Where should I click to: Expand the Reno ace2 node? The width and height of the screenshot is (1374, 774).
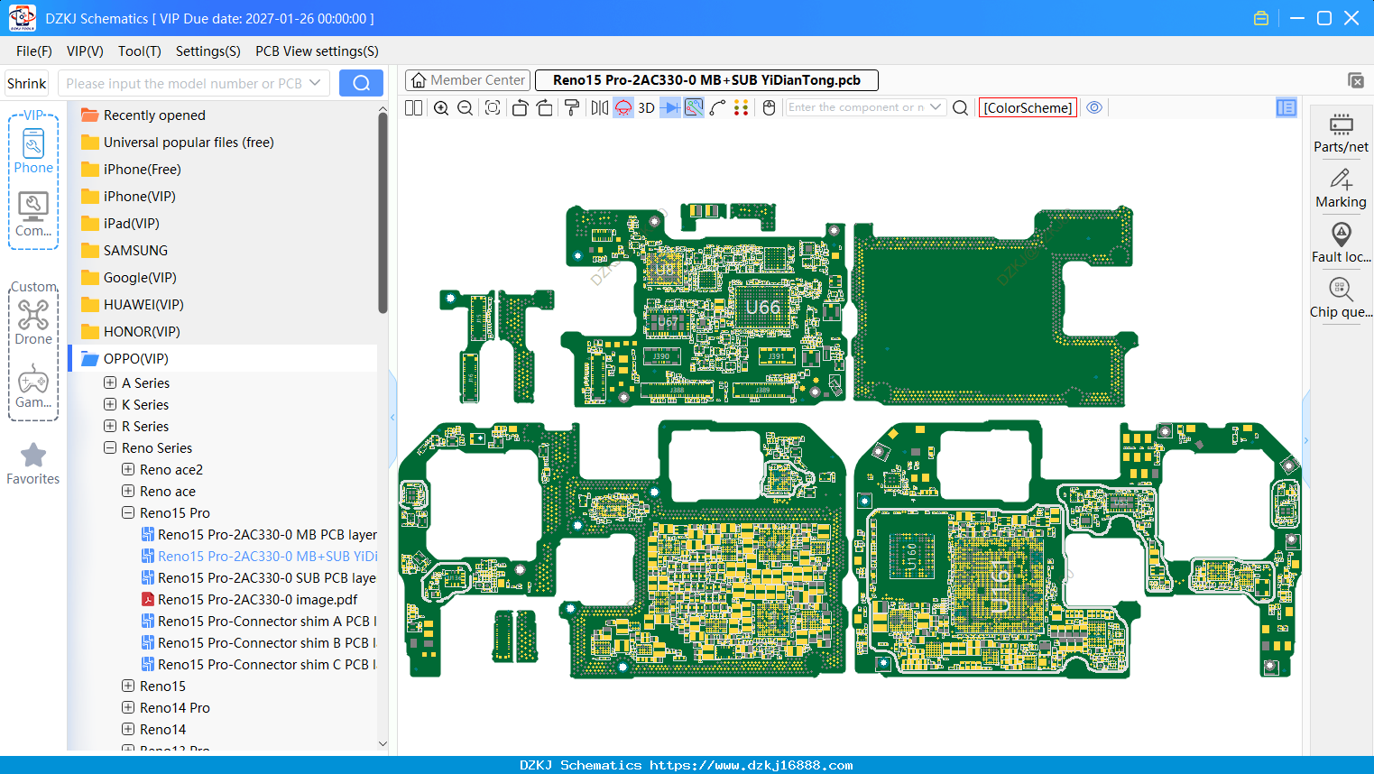pyautogui.click(x=128, y=469)
